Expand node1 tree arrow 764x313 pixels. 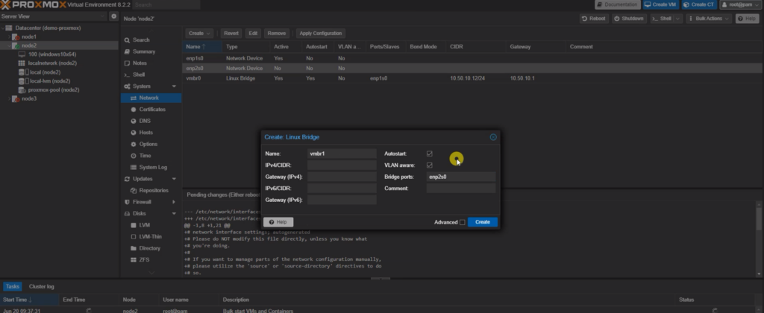coord(9,37)
